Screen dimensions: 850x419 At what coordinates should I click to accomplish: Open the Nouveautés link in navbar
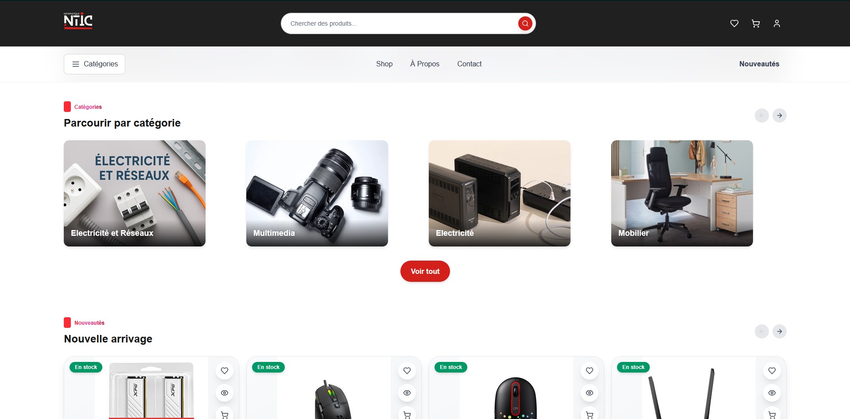coord(759,64)
